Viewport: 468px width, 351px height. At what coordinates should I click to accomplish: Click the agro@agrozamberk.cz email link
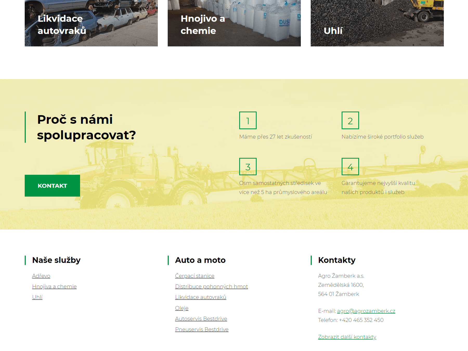click(366, 311)
